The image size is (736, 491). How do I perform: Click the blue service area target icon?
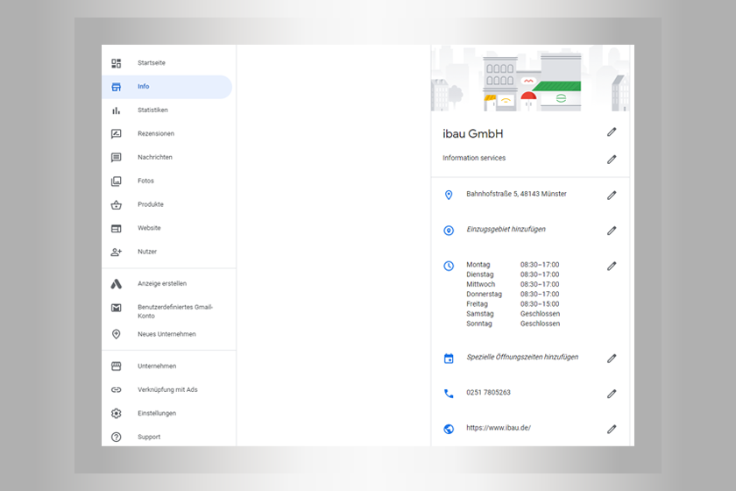pyautogui.click(x=449, y=231)
